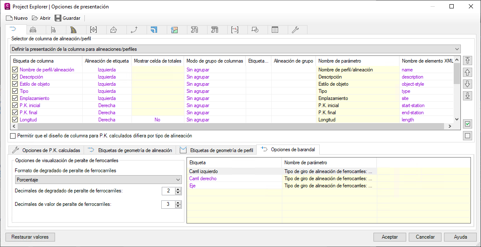Image resolution: width=481 pixels, height=247 pixels.
Task: Open the wrench settings icon tab
Action: (295, 30)
